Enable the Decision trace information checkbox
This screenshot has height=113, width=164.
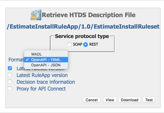[10, 82]
